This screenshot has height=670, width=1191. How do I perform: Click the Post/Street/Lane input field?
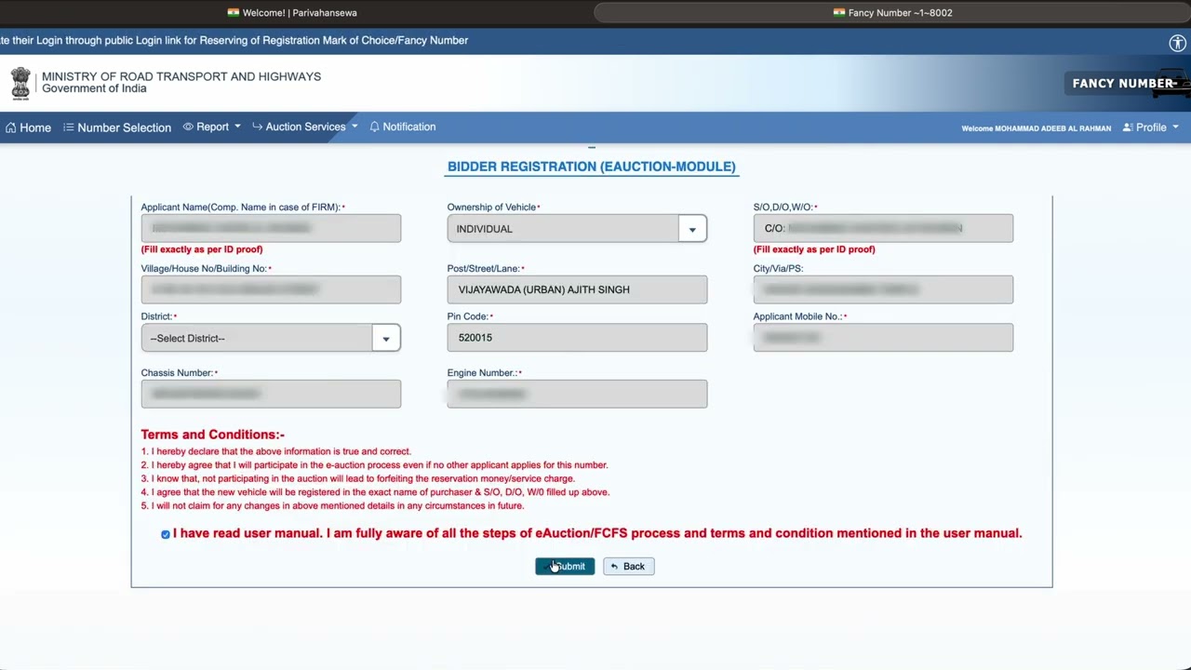tap(577, 289)
